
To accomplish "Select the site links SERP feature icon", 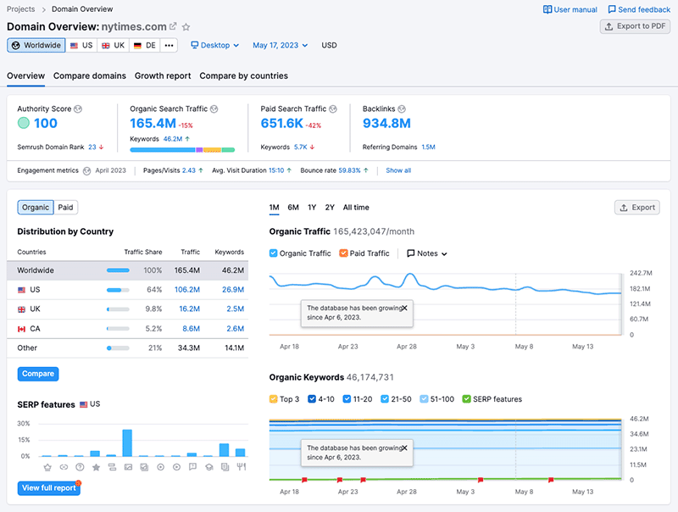I will 64,467.
